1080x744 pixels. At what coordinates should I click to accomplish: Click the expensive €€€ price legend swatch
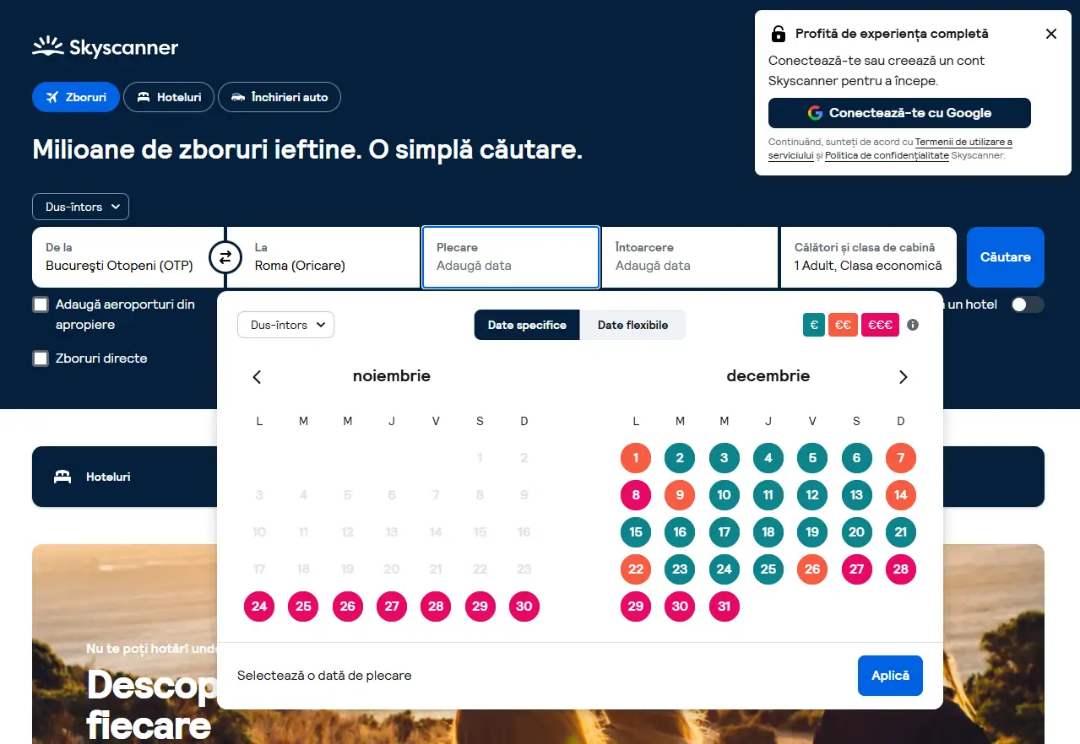coord(880,325)
